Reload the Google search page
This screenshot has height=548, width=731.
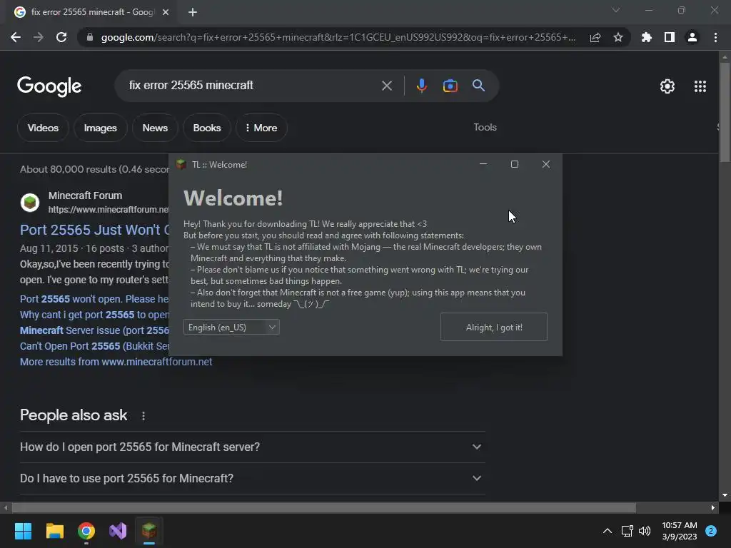point(61,37)
